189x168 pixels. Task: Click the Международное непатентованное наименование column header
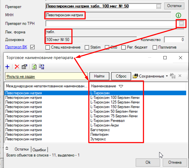click(46, 86)
